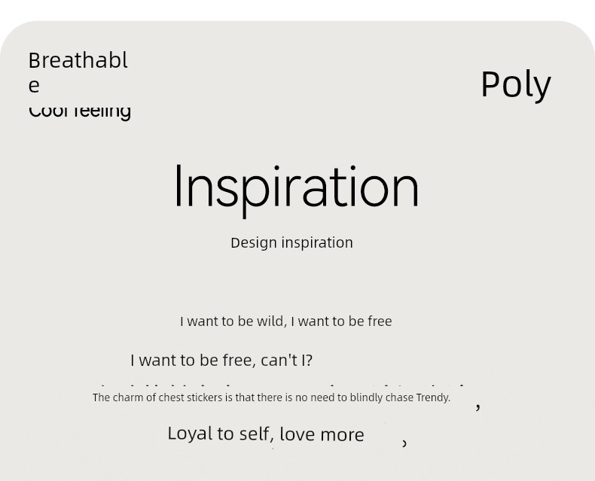The height and width of the screenshot is (481, 595).
Task: Select the line ending with "can't I?"
Action: 221,361
